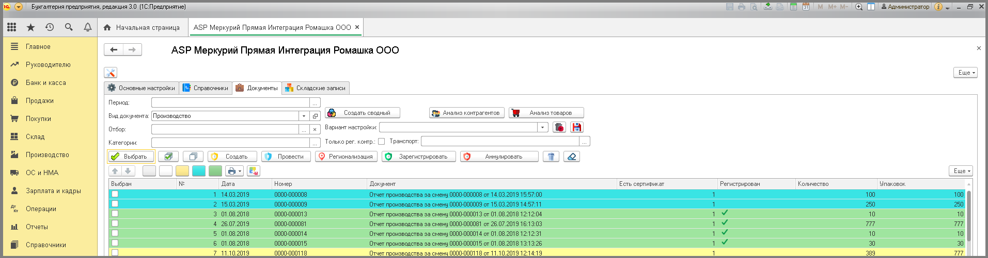Click the colored puzzle icon beside the print button

click(254, 171)
